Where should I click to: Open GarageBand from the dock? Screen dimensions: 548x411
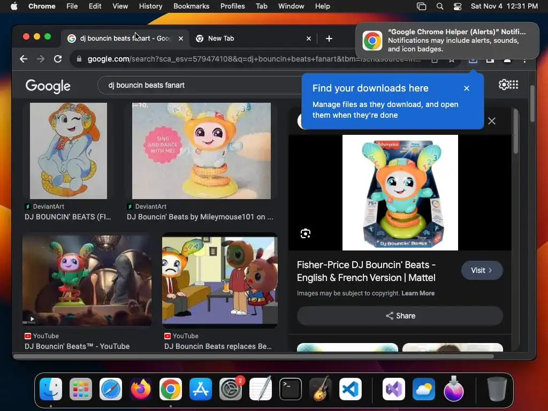321,389
